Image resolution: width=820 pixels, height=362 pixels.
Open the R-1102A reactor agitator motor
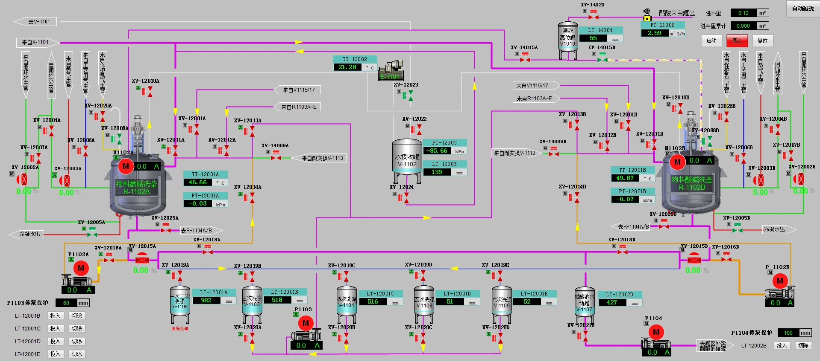[x=126, y=166]
